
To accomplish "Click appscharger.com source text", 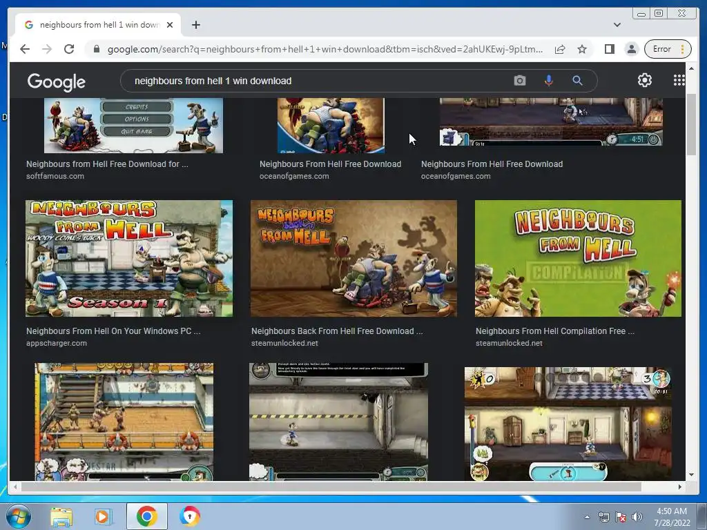I will point(57,343).
